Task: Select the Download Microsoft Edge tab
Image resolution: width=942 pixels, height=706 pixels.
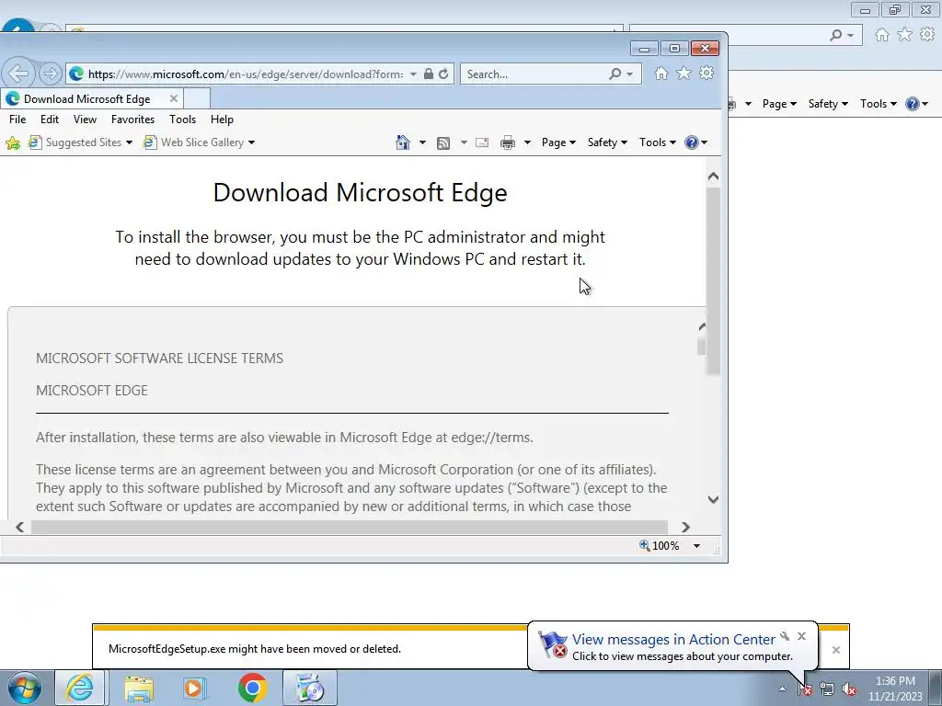Action: (87, 99)
